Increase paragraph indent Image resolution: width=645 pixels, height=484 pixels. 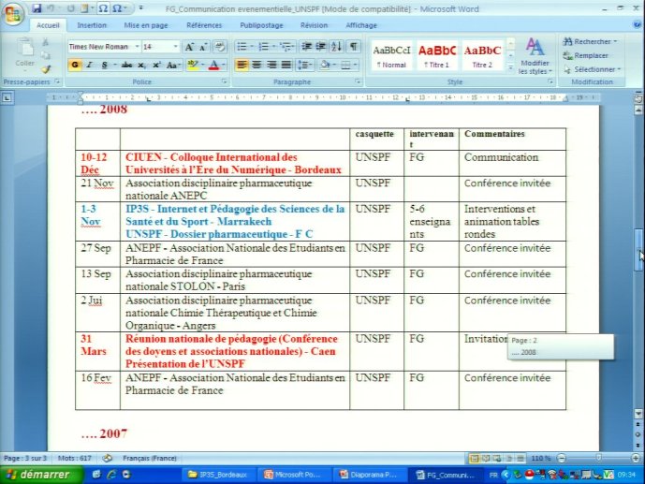(x=321, y=47)
